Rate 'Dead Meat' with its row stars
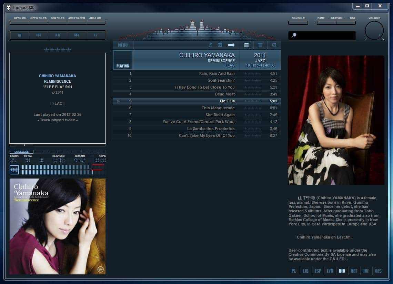This screenshot has height=284, width=393. coord(253,94)
